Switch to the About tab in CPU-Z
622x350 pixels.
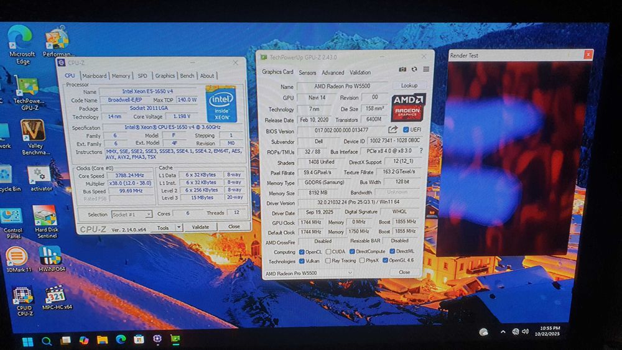pyautogui.click(x=207, y=76)
